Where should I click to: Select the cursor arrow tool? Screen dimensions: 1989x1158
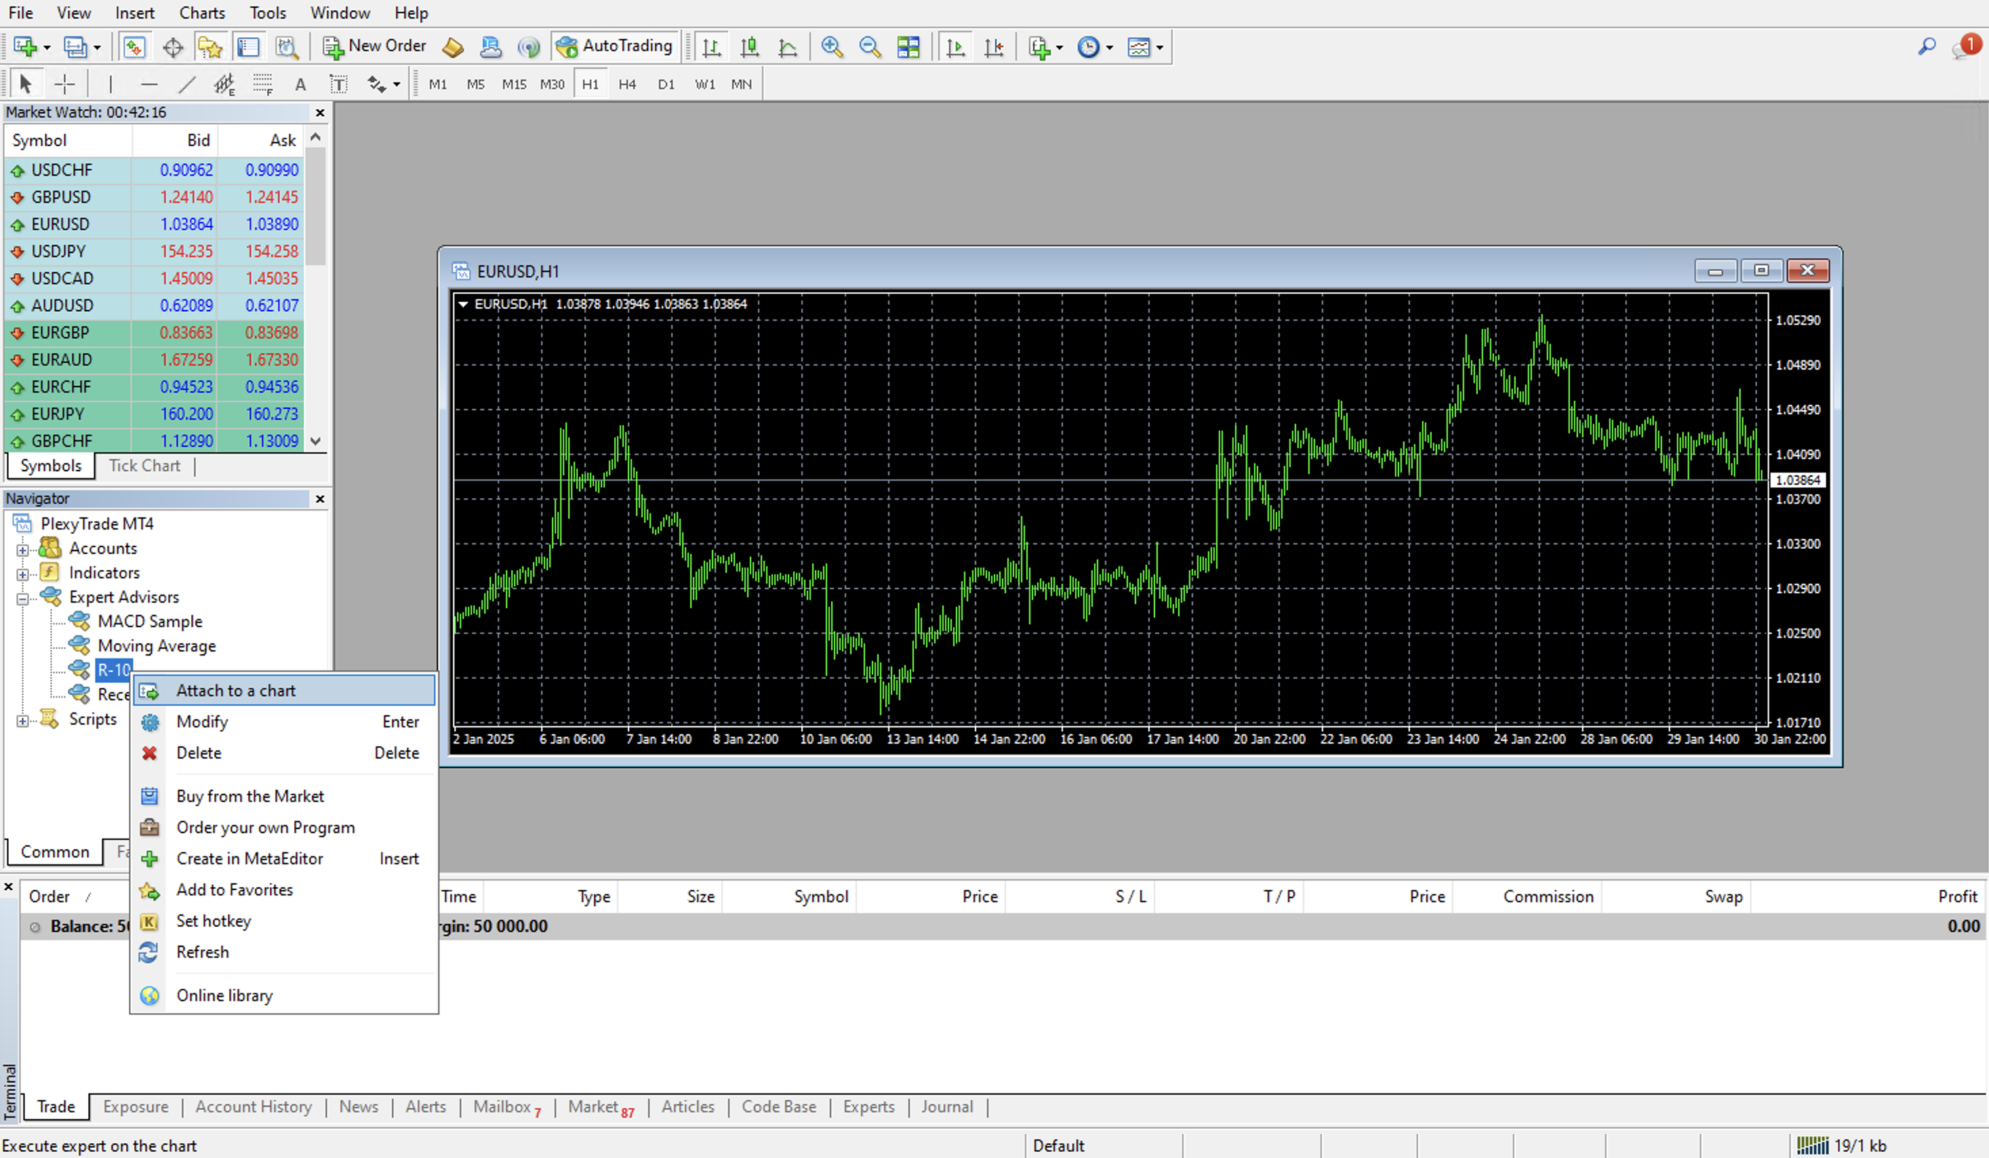coord(25,83)
